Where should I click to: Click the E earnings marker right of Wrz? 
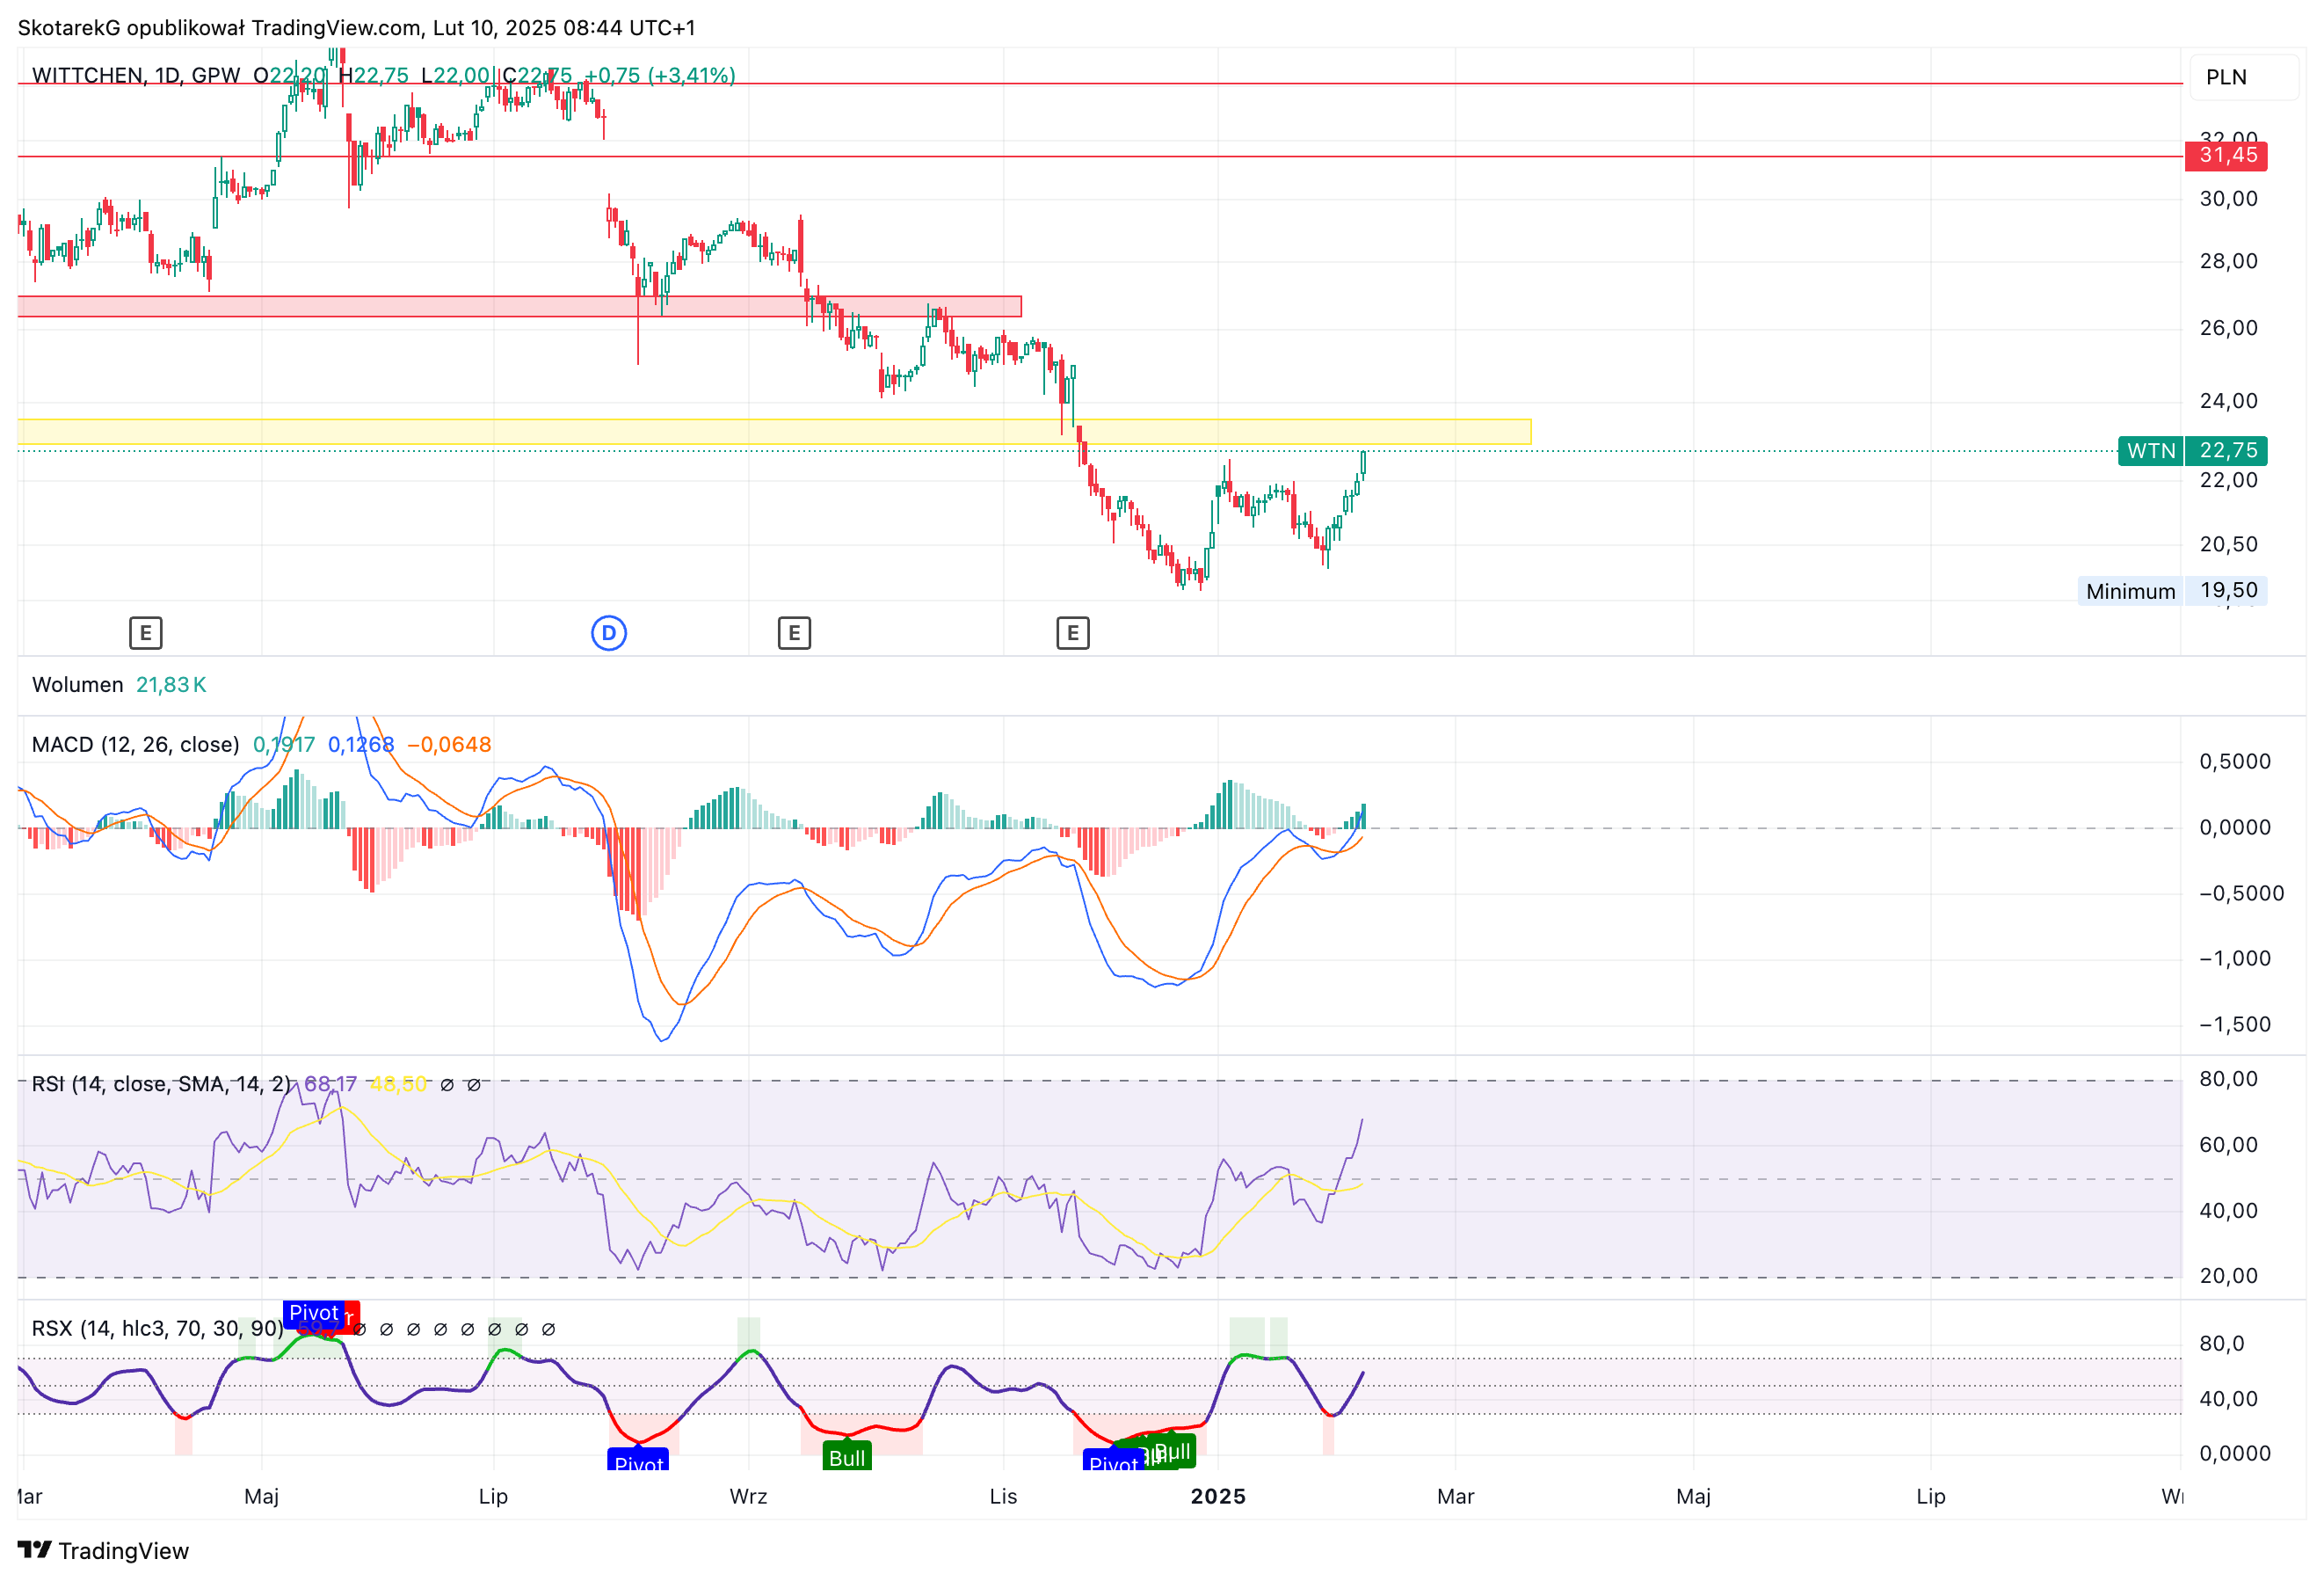point(794,633)
